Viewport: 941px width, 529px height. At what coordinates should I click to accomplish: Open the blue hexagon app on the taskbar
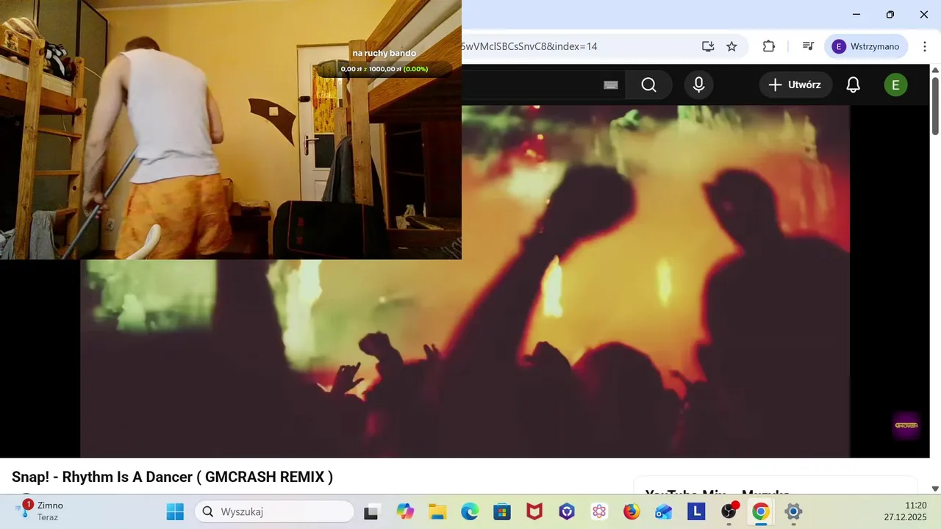(x=567, y=511)
